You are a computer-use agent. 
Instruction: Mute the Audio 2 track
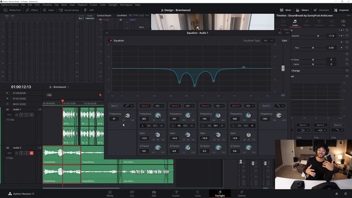tap(32, 153)
